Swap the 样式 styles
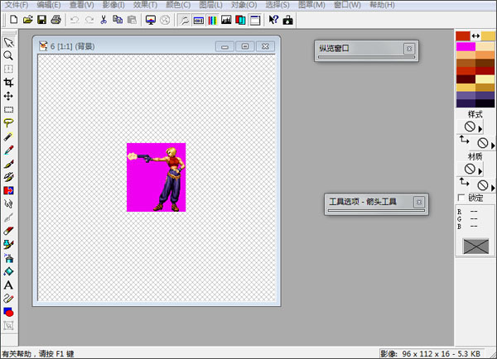 (x=464, y=139)
